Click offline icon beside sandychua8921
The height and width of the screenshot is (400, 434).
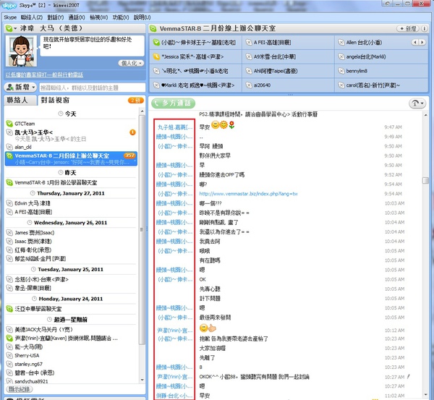click(9, 381)
